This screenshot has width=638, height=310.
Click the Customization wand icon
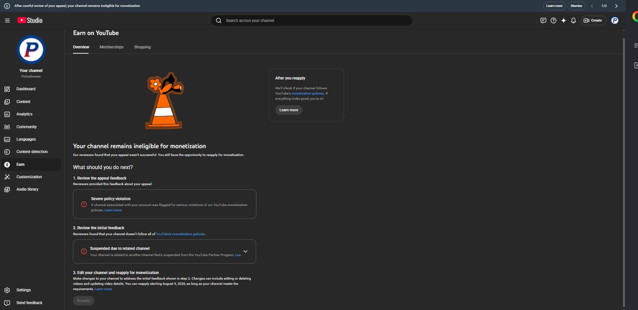click(x=7, y=177)
